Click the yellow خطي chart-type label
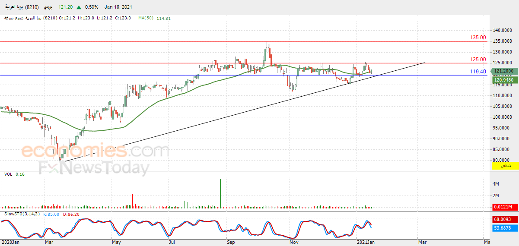This screenshot has height=246, width=519. 505,166
